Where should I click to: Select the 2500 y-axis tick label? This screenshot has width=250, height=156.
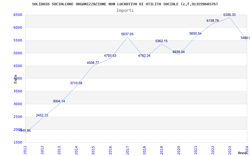[x=18, y=117]
